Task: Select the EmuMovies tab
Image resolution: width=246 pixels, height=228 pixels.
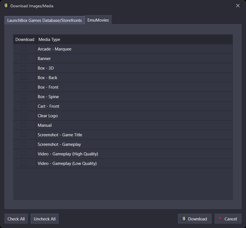Action: point(98,20)
